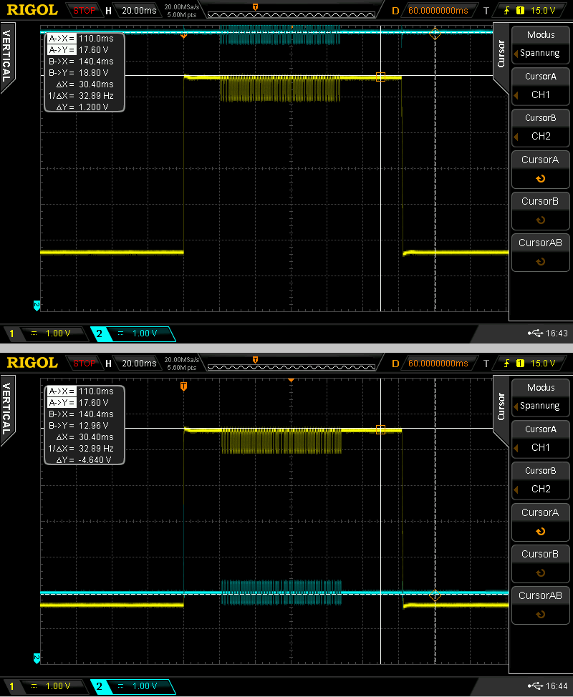Screen dimensions: 573x697
Task: Open the Modus Spannung selector in upper menu
Action: point(540,44)
